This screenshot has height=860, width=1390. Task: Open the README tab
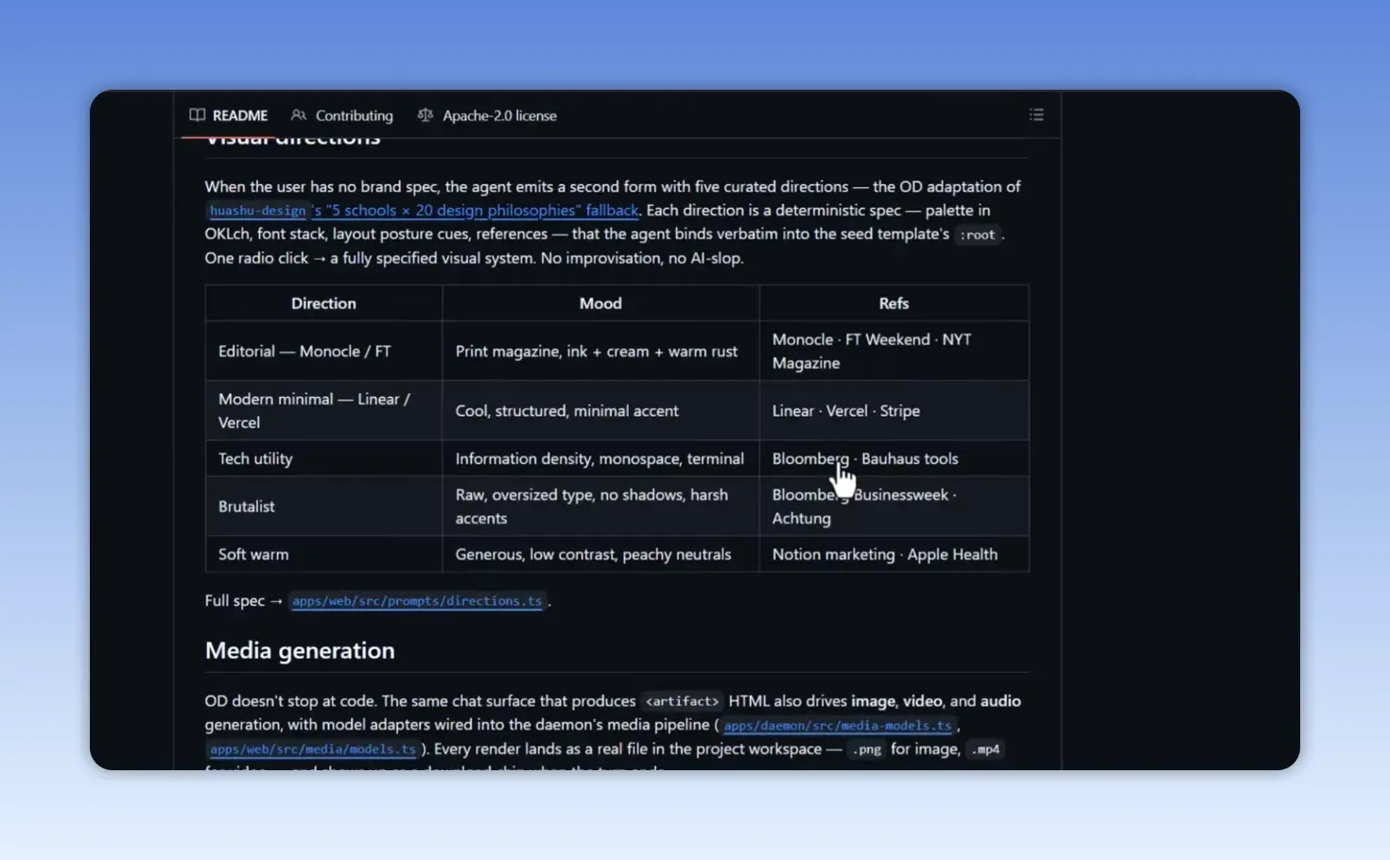coord(229,115)
